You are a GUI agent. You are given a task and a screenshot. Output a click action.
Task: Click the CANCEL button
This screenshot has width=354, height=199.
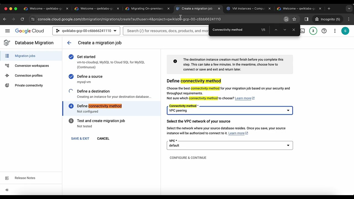[103, 138]
